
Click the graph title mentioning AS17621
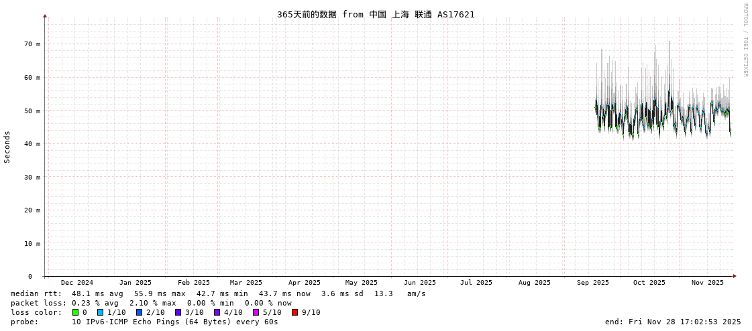coord(376,14)
